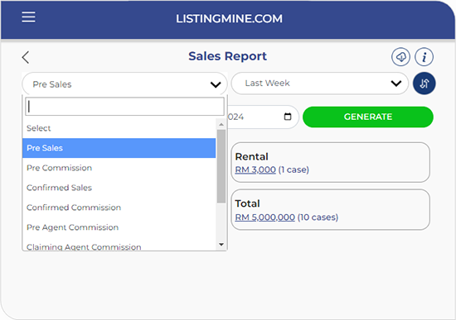456x320 pixels.
Task: Expand the Pre Sales dropdown chevron
Action: click(216, 84)
